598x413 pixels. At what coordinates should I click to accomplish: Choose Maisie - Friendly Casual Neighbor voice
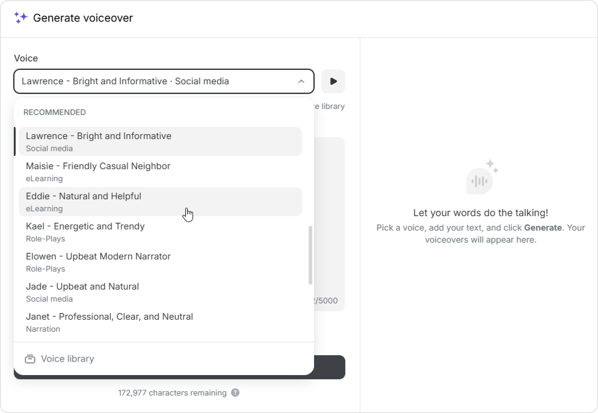(x=160, y=172)
